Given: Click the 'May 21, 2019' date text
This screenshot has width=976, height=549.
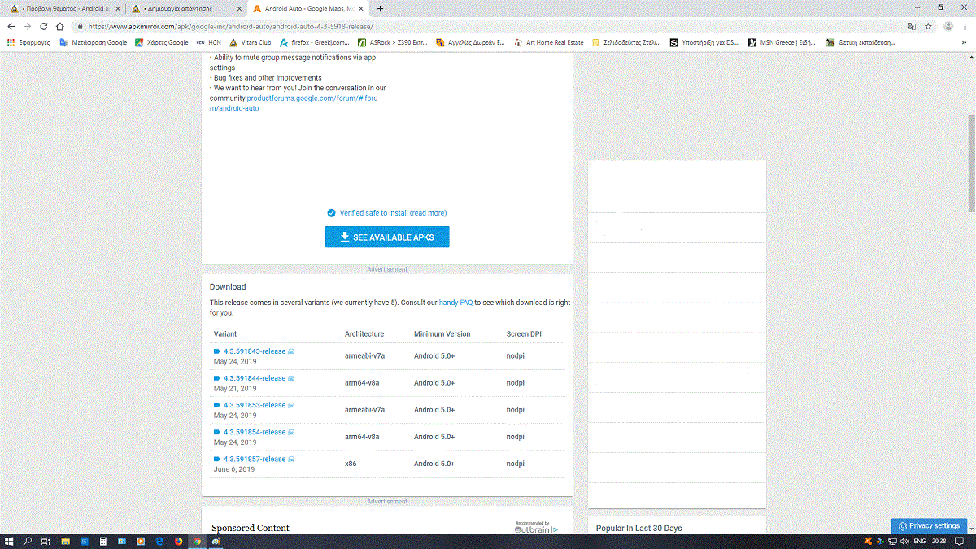Looking at the screenshot, I should point(235,389).
